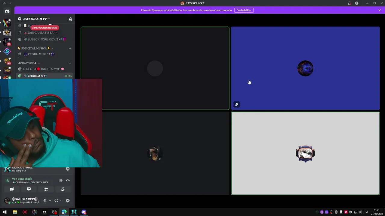Open File Explorer from the taskbar
Viewport: 385px width, 216px height.
point(15,212)
